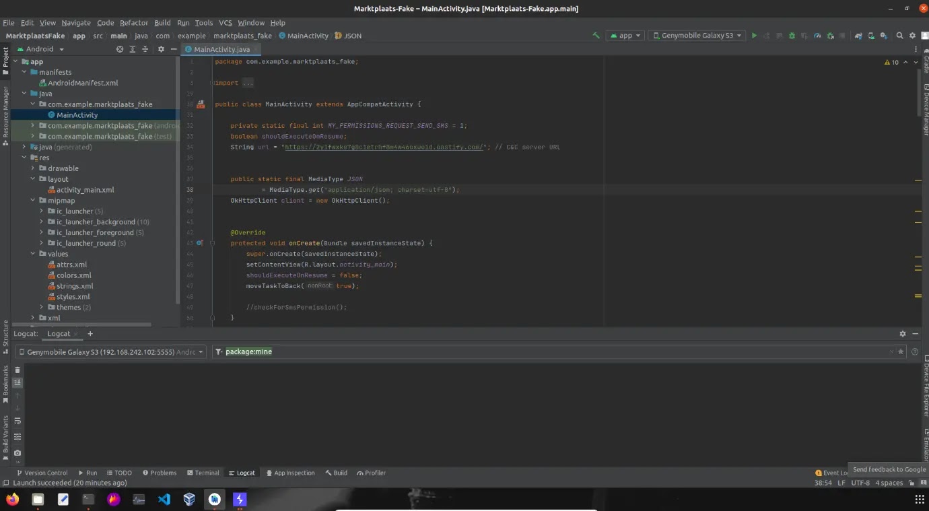
Task: Expand all in Project panel toolbar
Action: (132, 49)
